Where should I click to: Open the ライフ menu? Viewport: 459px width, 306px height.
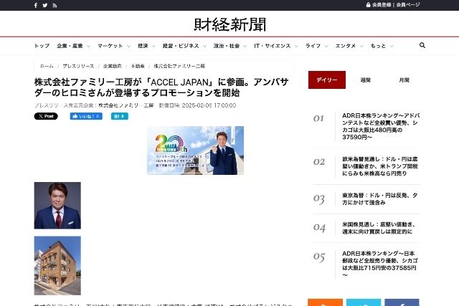tap(313, 46)
